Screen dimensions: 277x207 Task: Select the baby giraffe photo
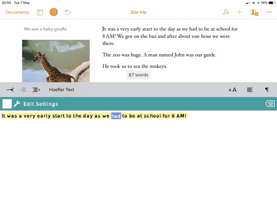[56, 61]
